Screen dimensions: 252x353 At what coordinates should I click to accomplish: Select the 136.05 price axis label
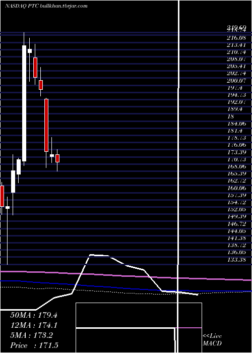tap(236, 252)
